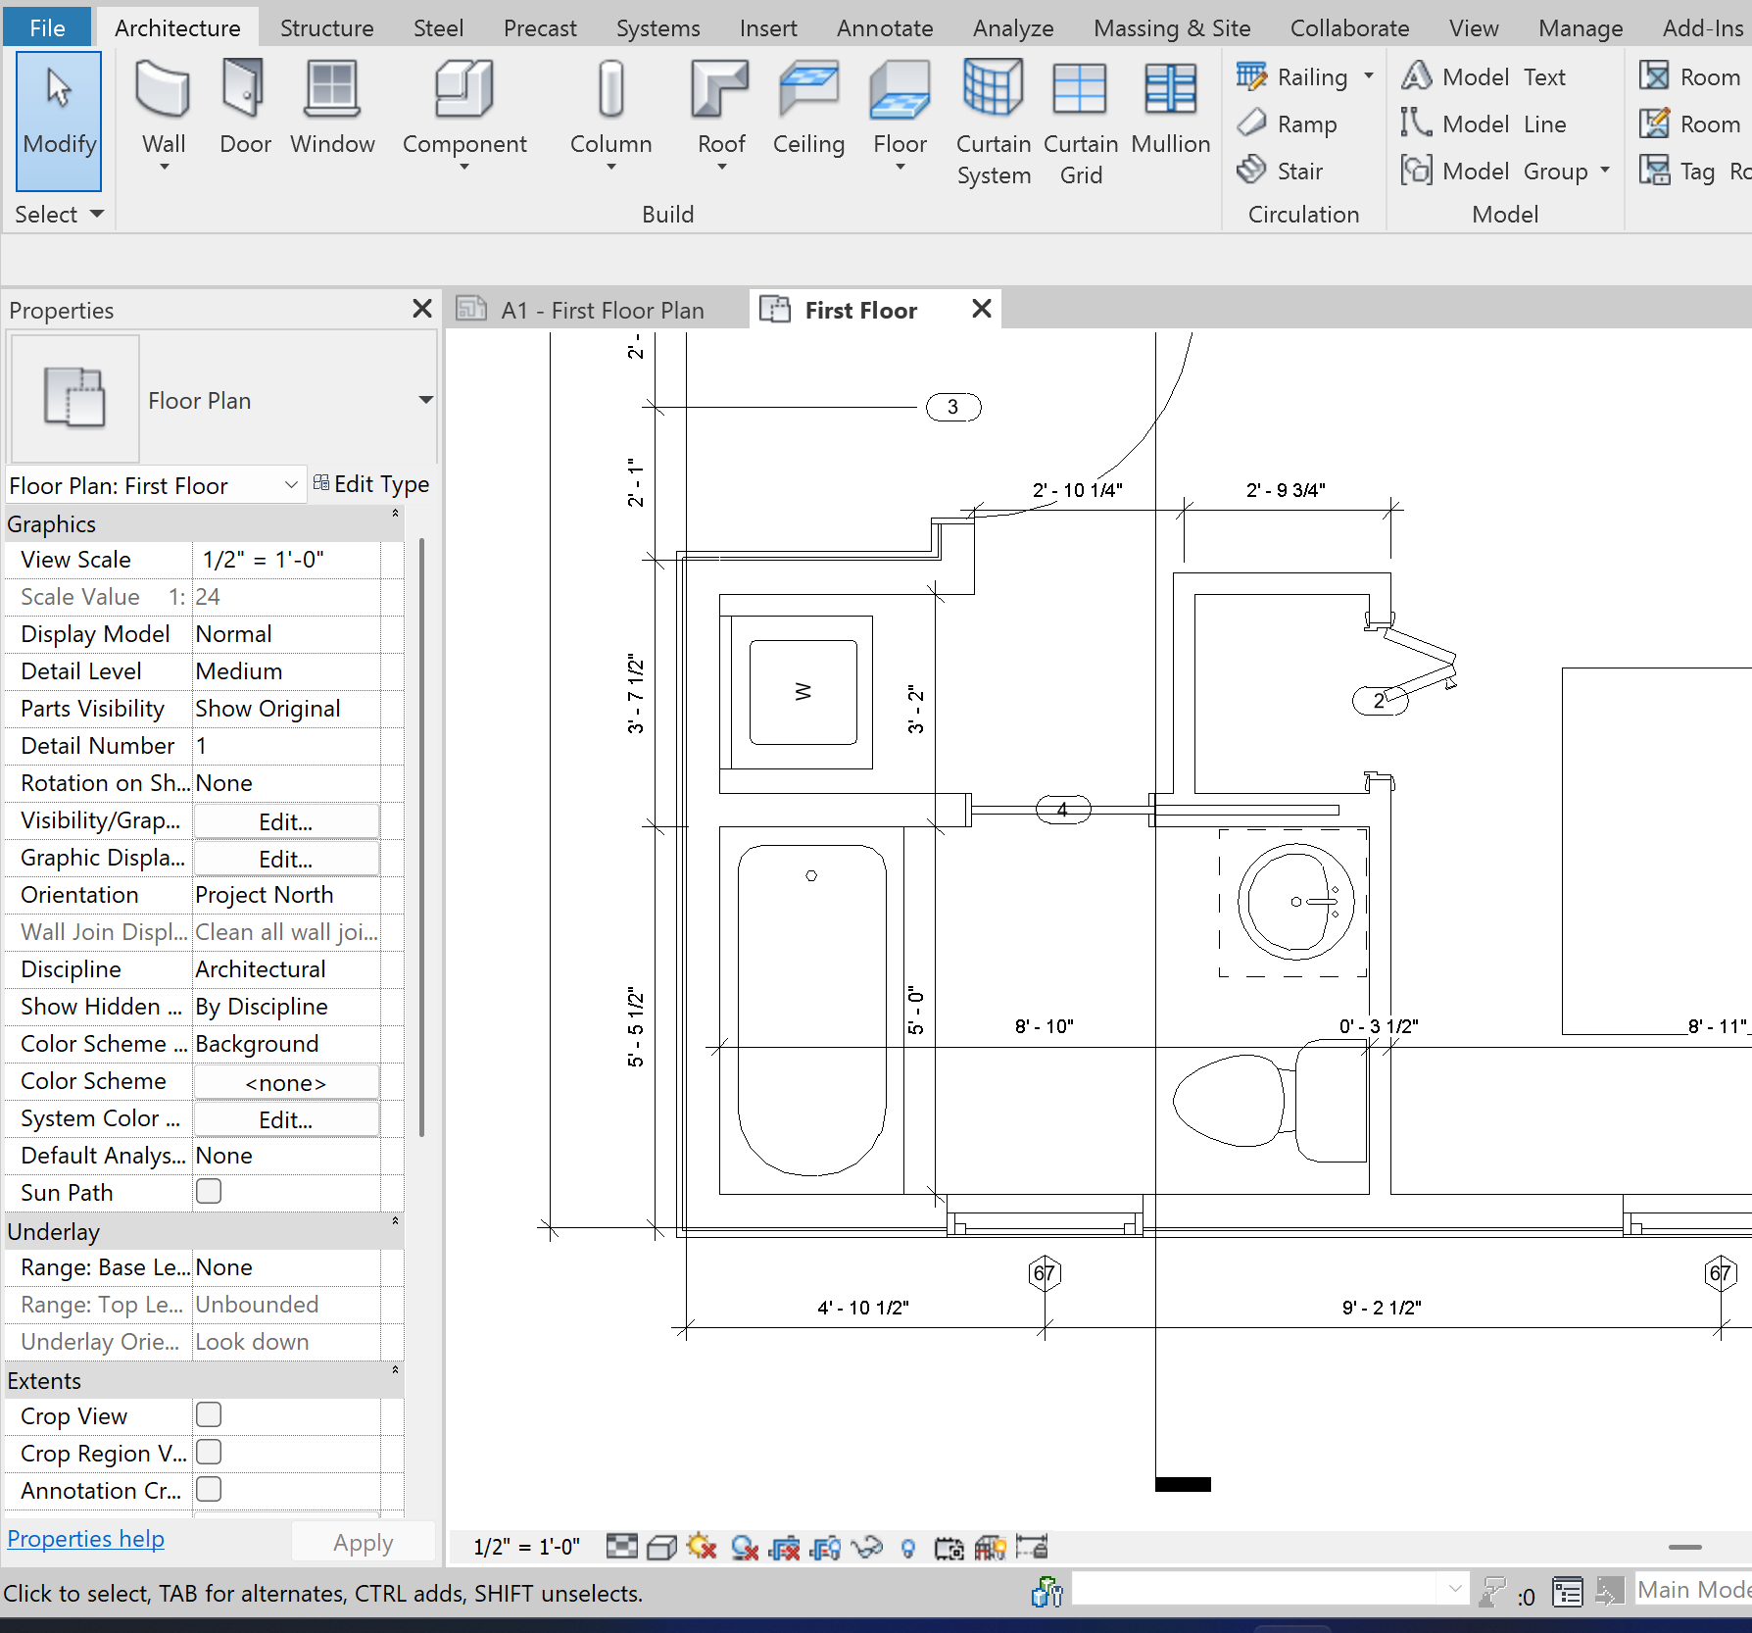The image size is (1752, 1633).
Task: Enable the Sun Path checkbox
Action: (209, 1191)
